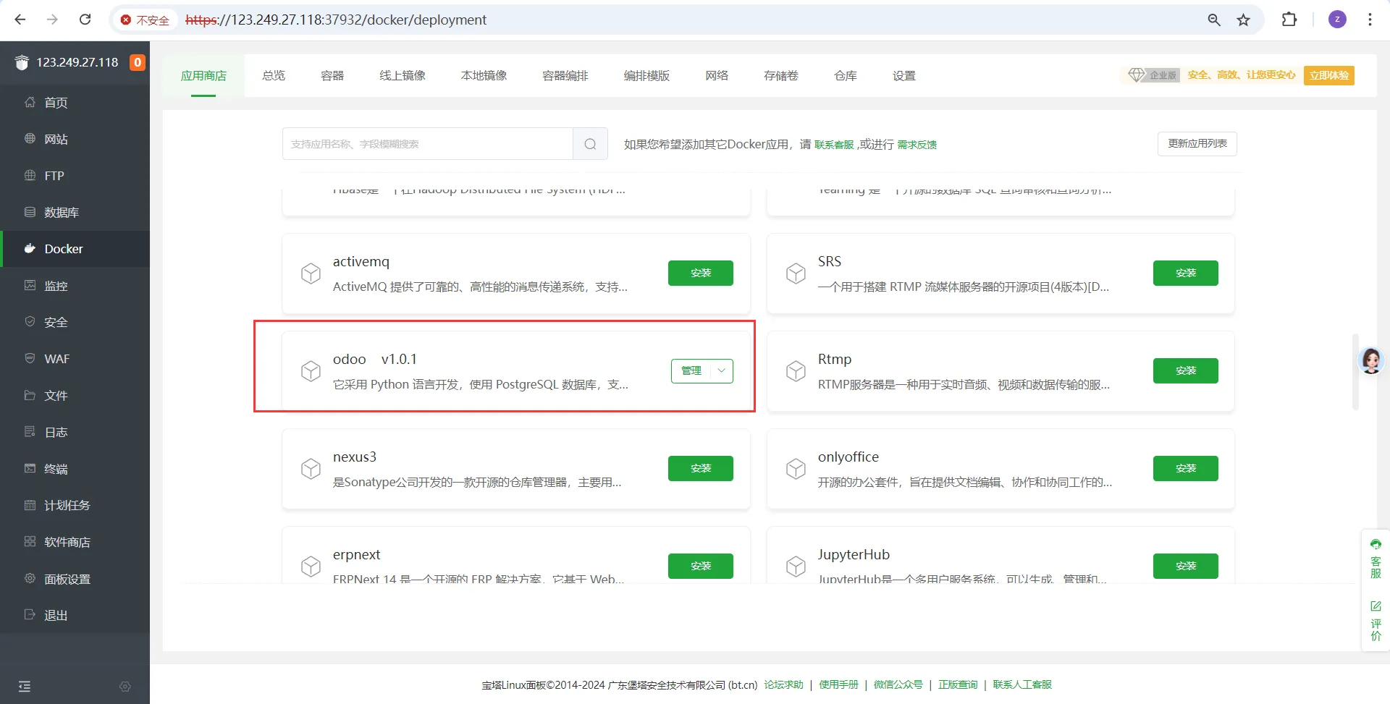Click the odoo 管理 button
This screenshot has height=704, width=1390.
pos(691,370)
